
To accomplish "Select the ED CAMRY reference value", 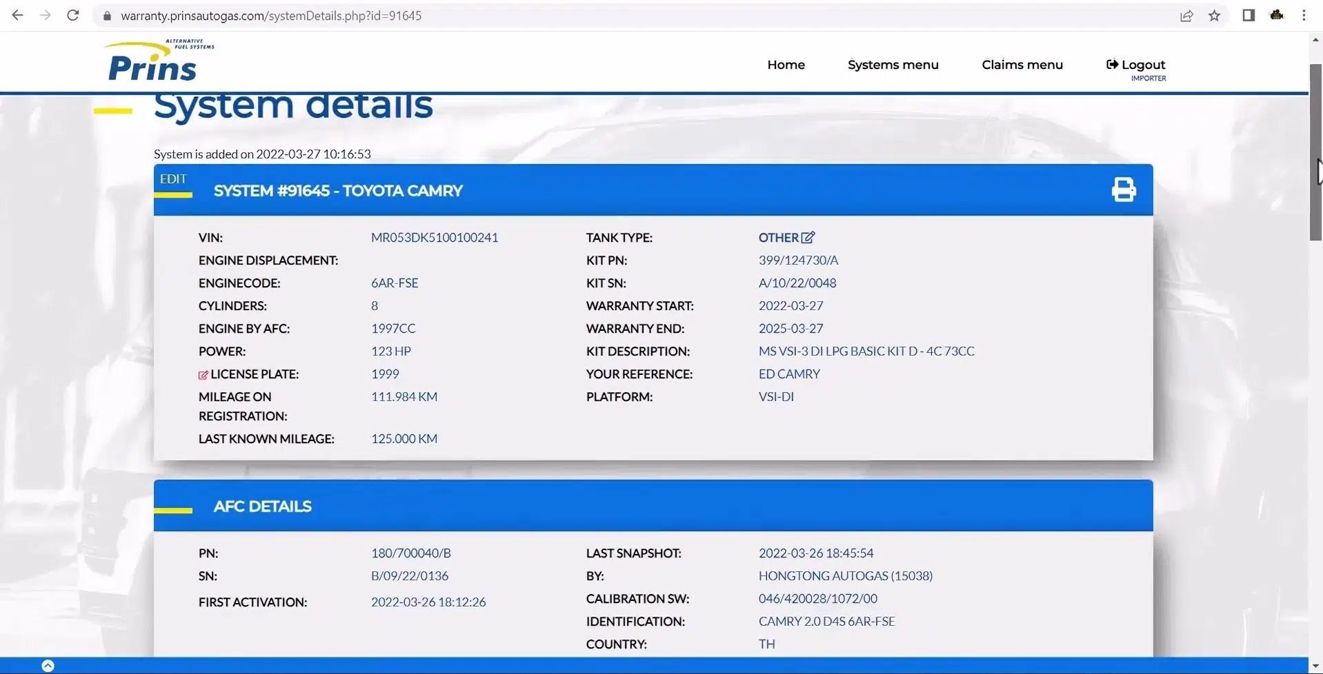I will coord(789,374).
